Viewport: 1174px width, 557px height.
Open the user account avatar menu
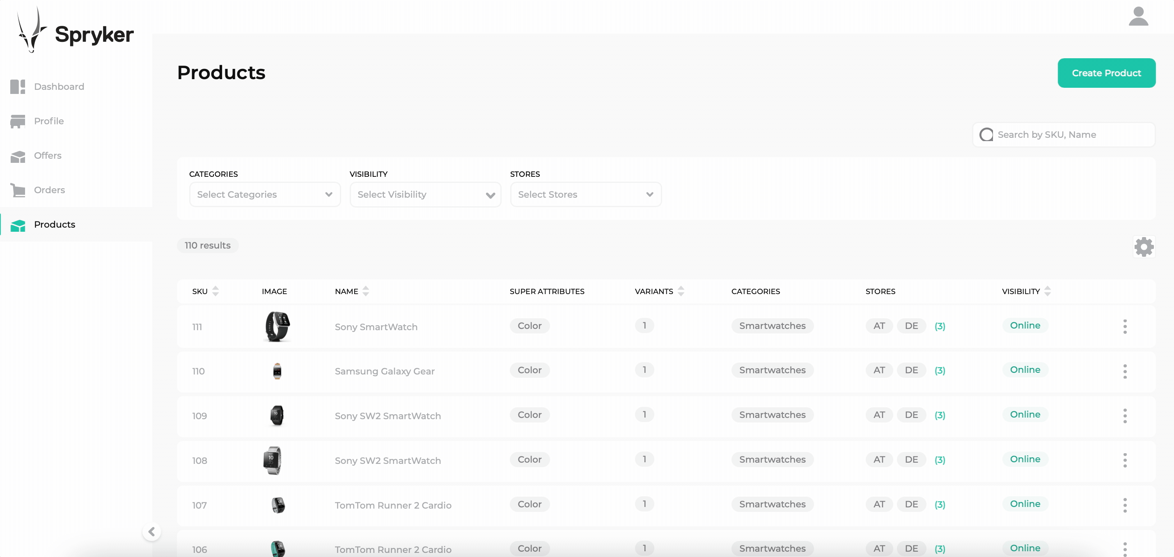1138,17
